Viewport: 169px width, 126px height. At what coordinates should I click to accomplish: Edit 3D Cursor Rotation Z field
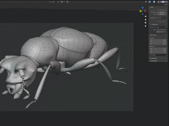click(x=158, y=52)
